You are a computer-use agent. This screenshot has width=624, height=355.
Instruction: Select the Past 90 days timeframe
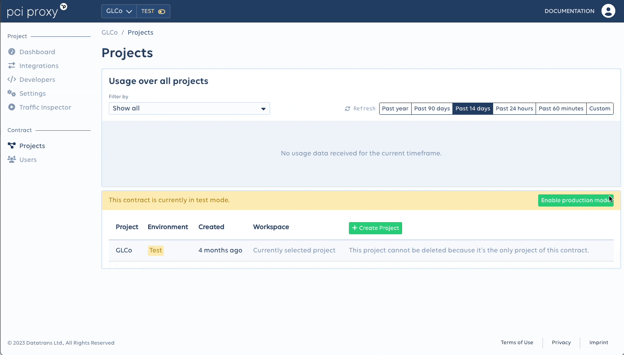pyautogui.click(x=432, y=109)
